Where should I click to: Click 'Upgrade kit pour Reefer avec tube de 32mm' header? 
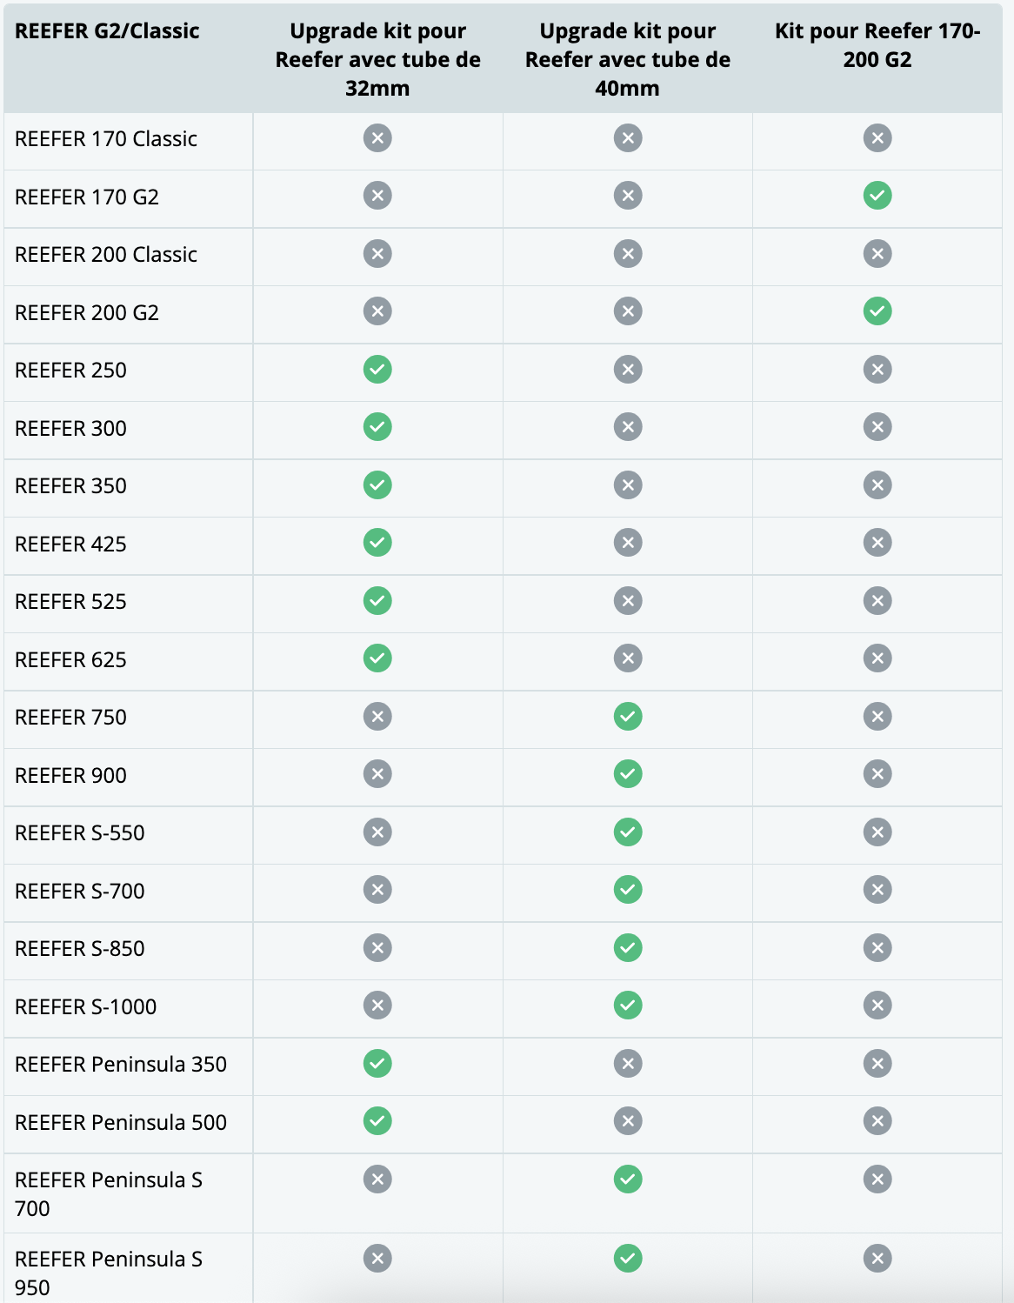coord(377,59)
